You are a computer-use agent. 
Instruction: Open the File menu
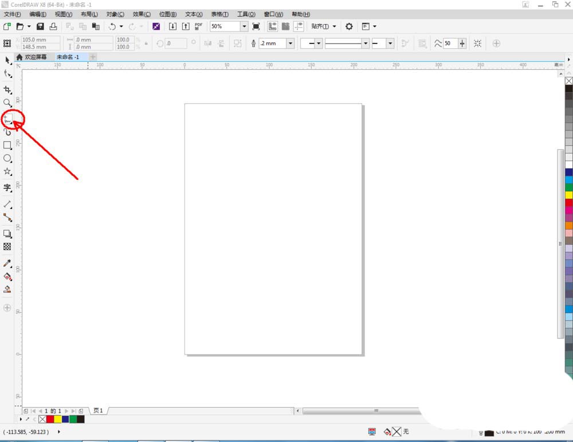[x=12, y=14]
